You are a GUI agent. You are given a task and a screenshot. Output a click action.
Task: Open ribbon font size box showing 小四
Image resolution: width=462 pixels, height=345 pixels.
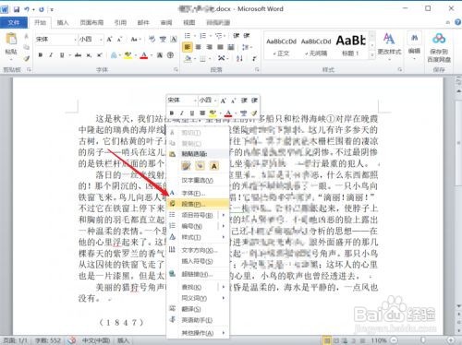click(91, 40)
